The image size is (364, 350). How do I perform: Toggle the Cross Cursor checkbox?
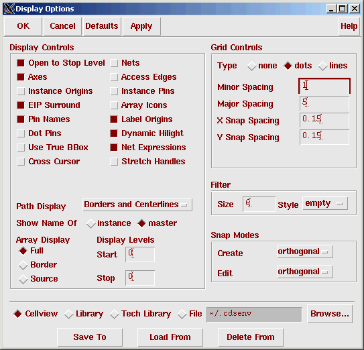pos(21,162)
